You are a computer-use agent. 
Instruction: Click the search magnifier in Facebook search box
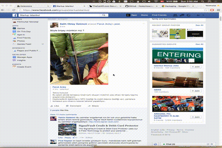click(x=104, y=15)
